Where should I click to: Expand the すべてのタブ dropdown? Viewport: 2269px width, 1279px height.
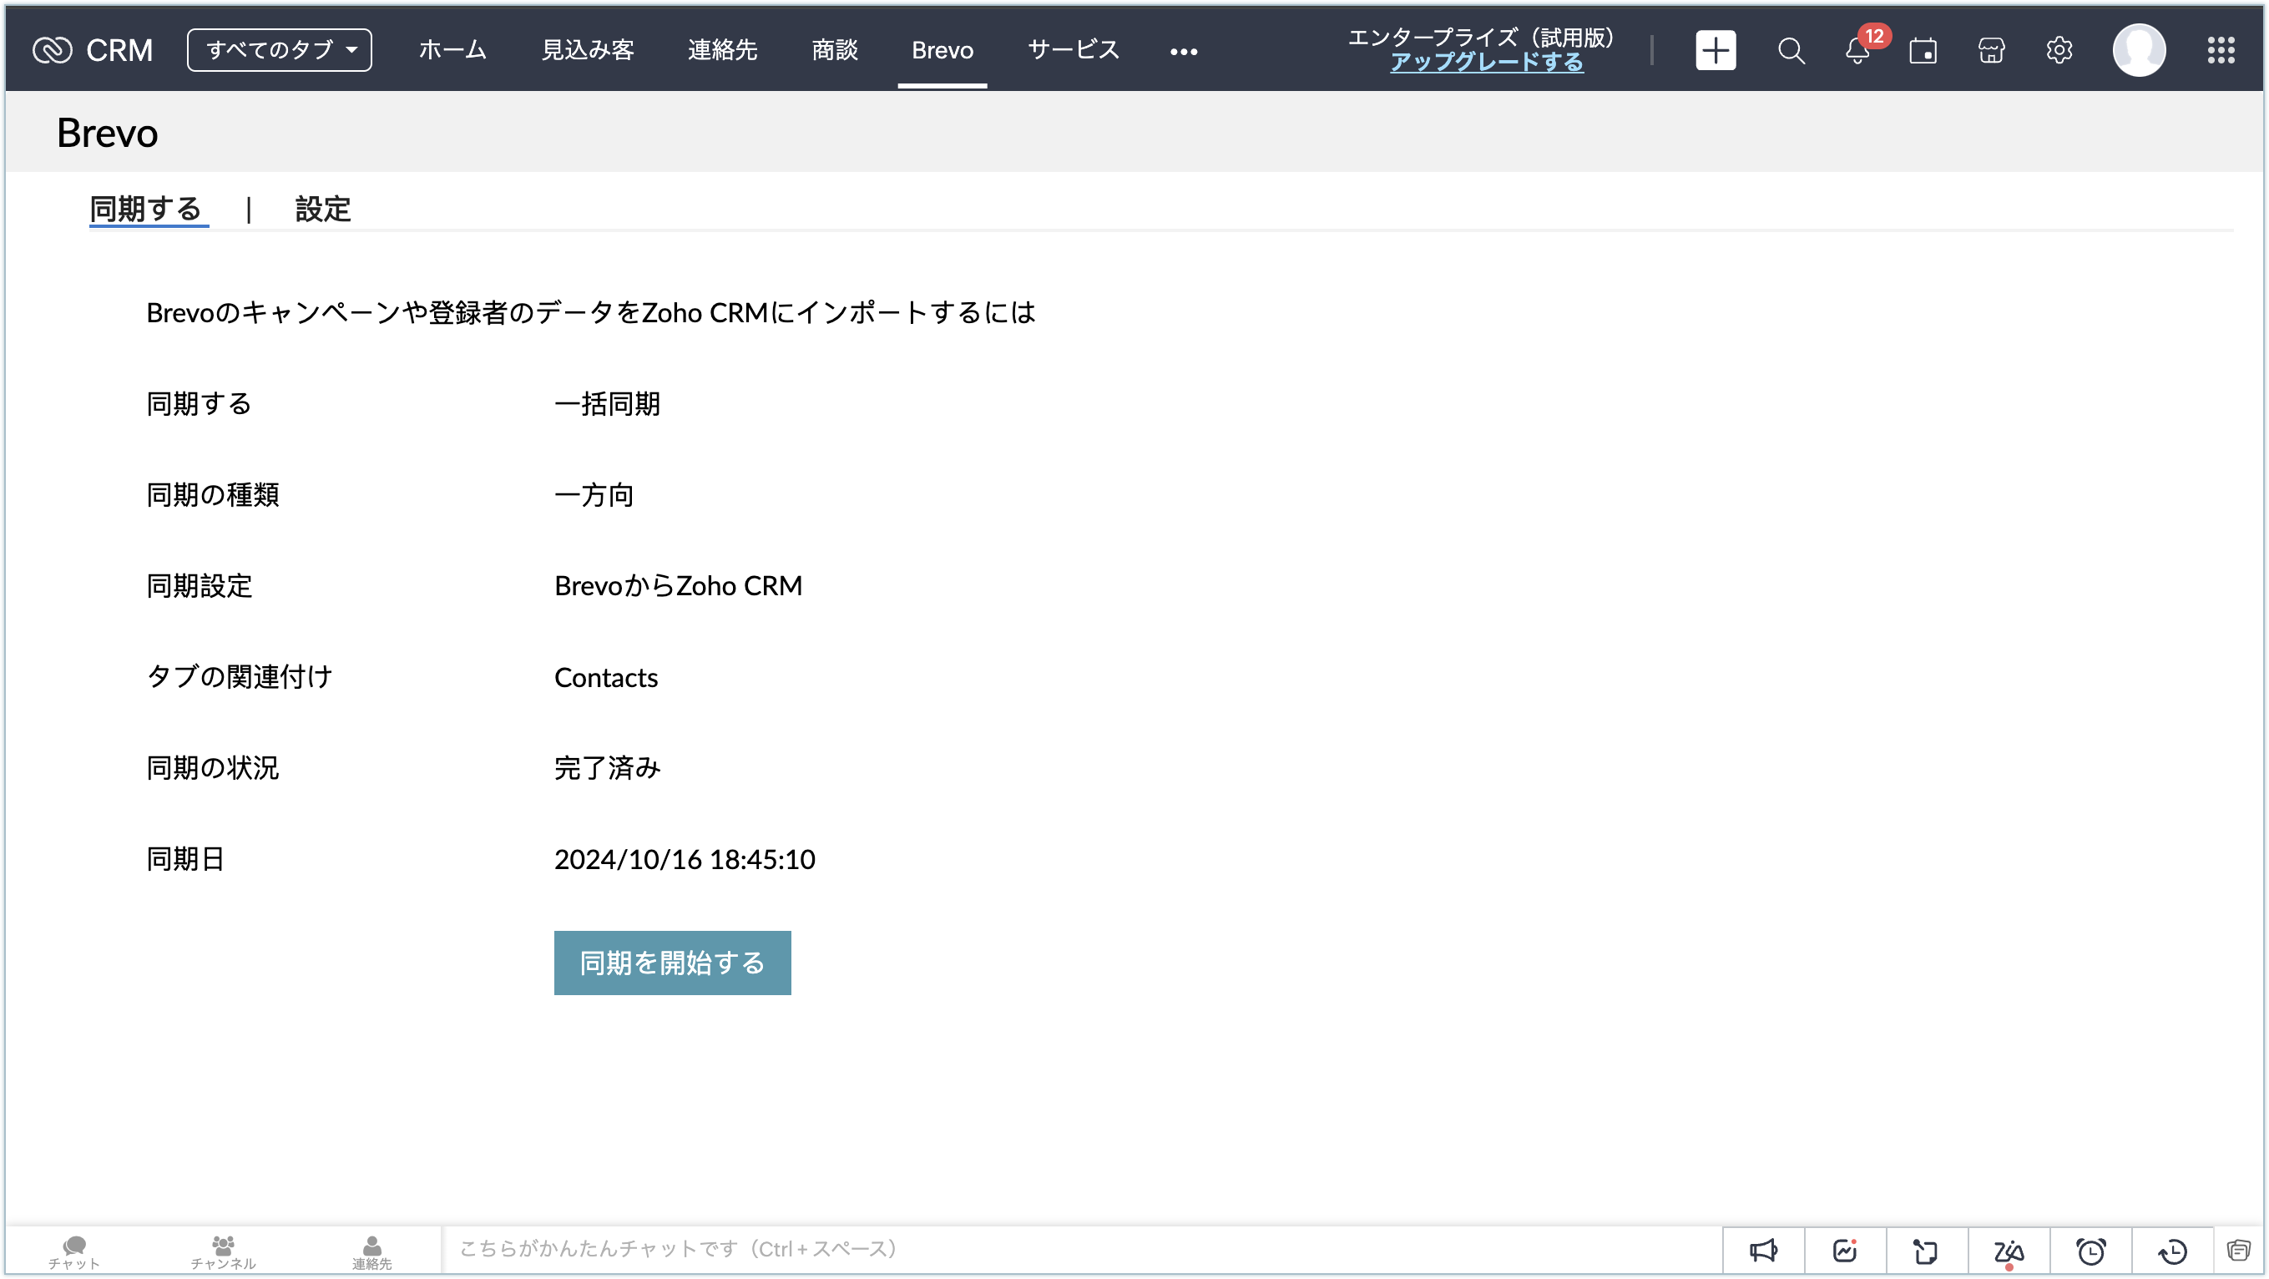(x=279, y=50)
